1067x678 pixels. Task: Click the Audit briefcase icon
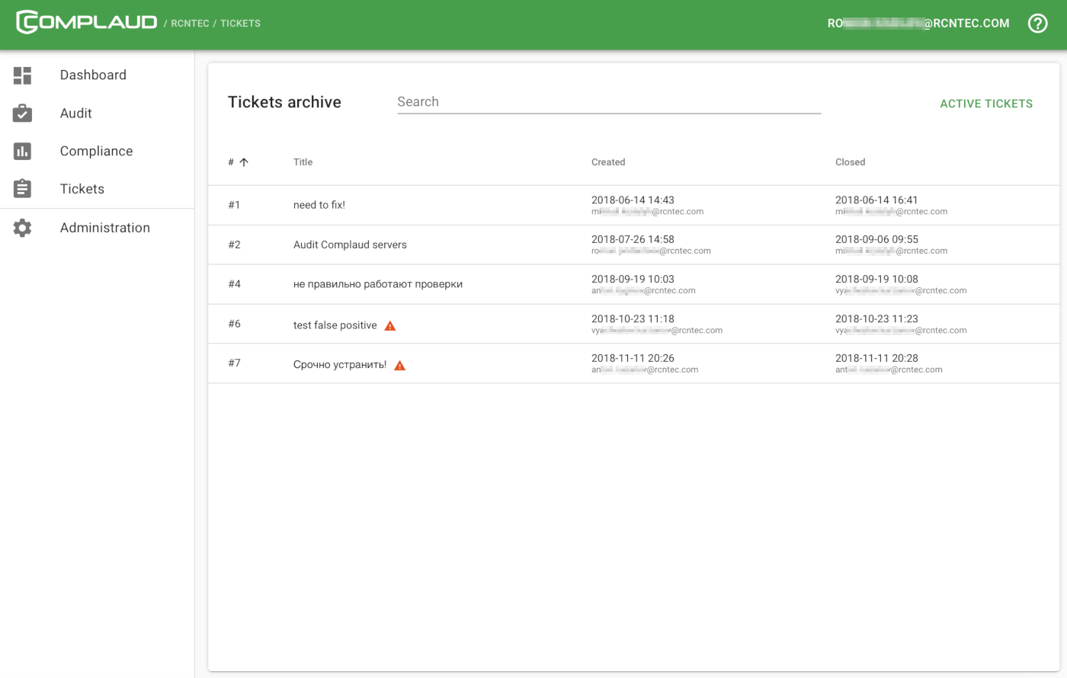23,113
